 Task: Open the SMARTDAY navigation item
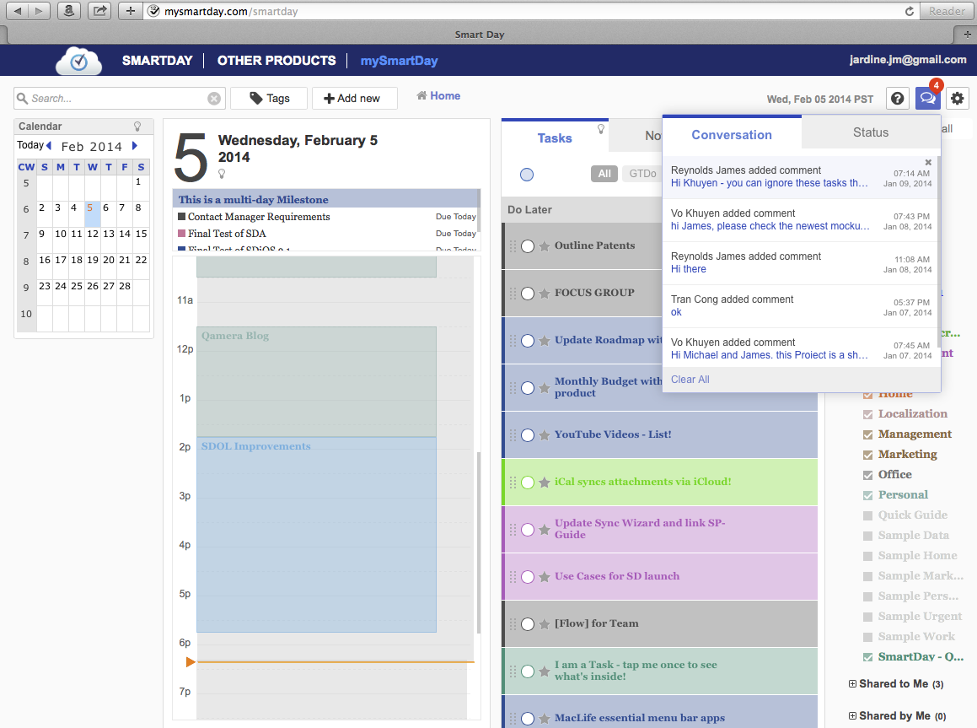click(x=157, y=61)
